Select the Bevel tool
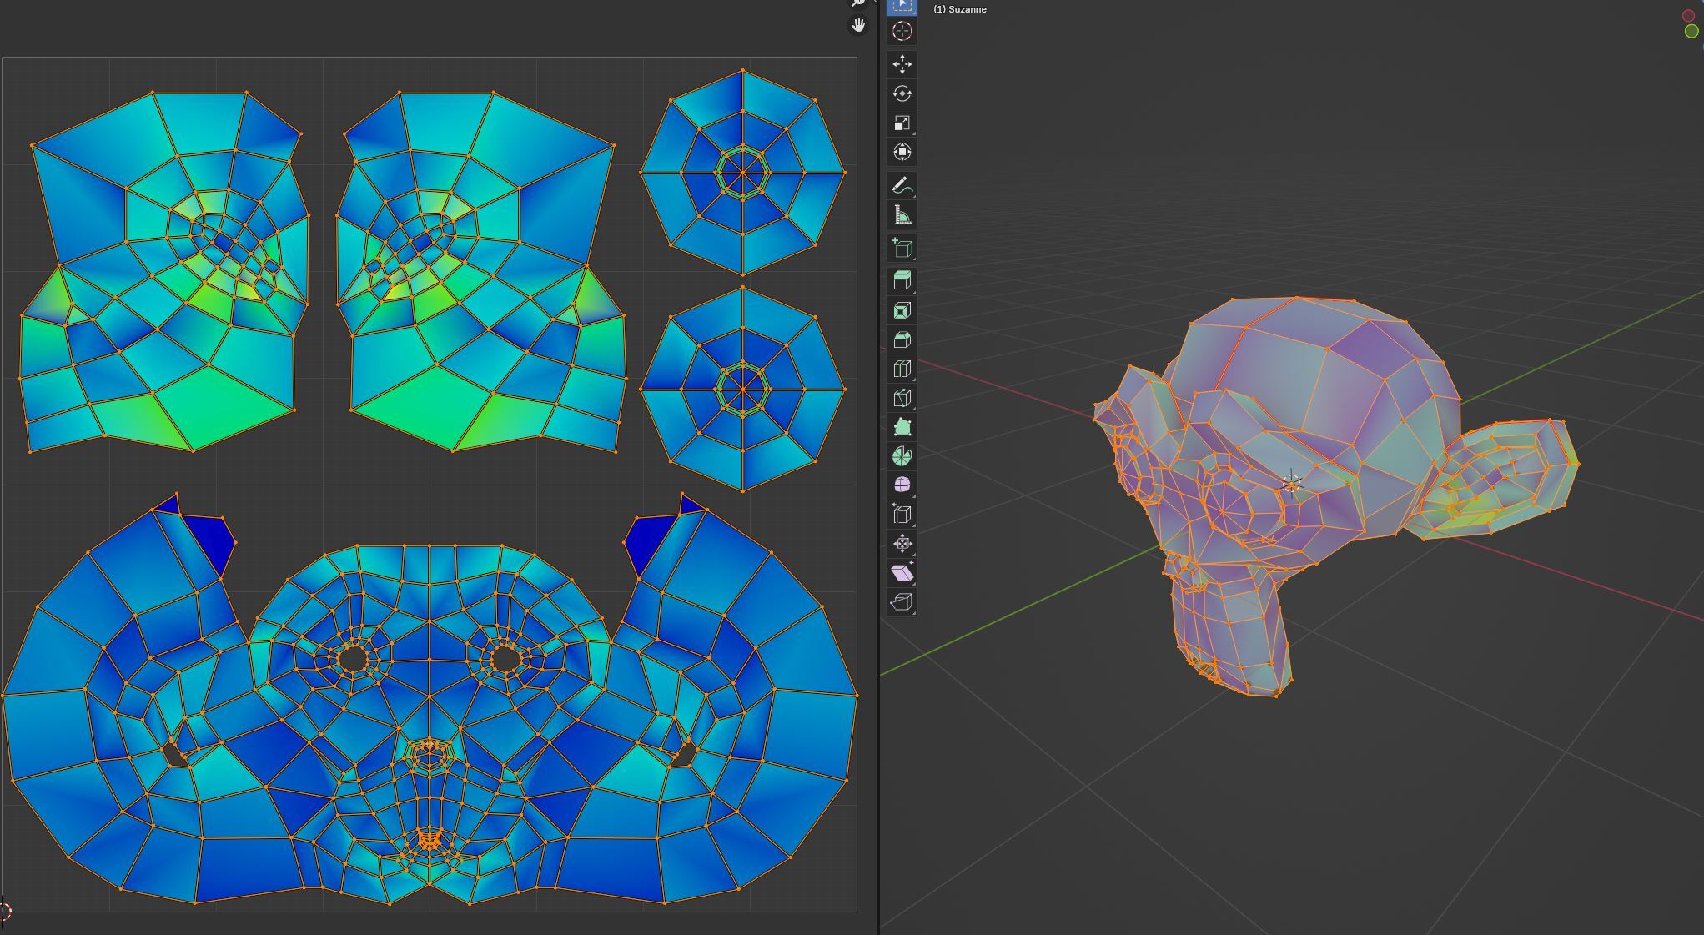 (902, 339)
